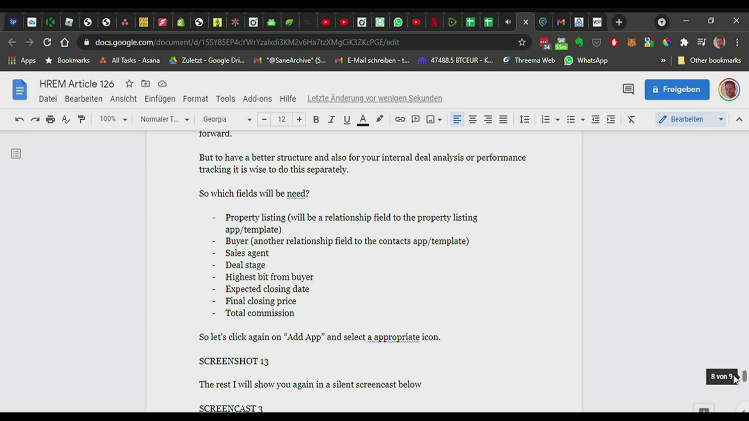Select the paint format roller tool
The image size is (749, 421).
(x=82, y=119)
